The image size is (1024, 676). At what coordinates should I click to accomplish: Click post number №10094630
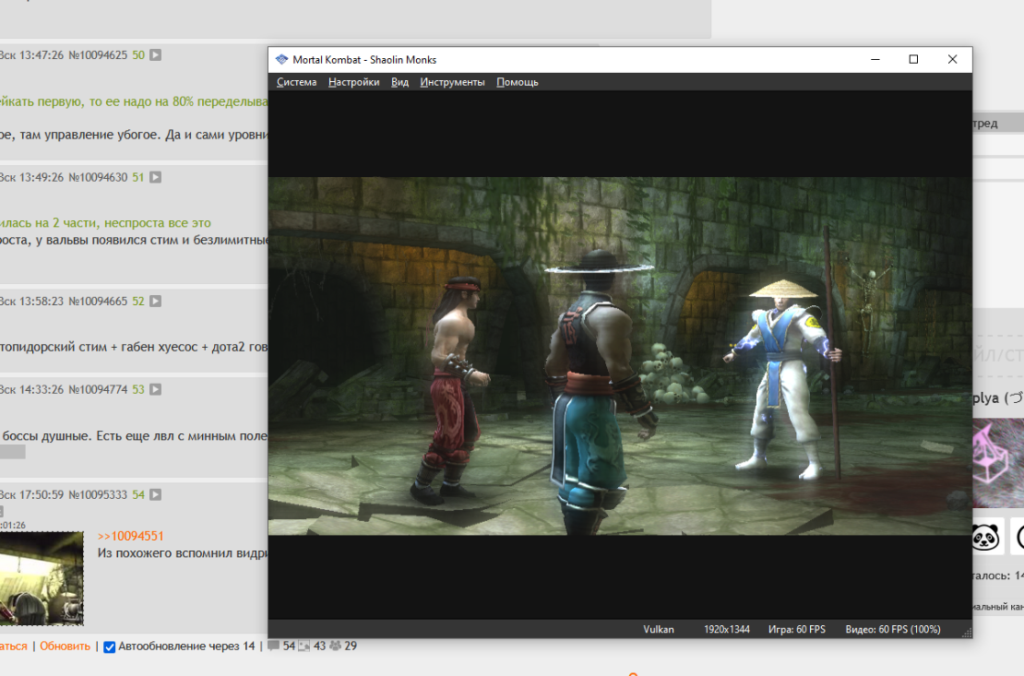[x=98, y=177]
